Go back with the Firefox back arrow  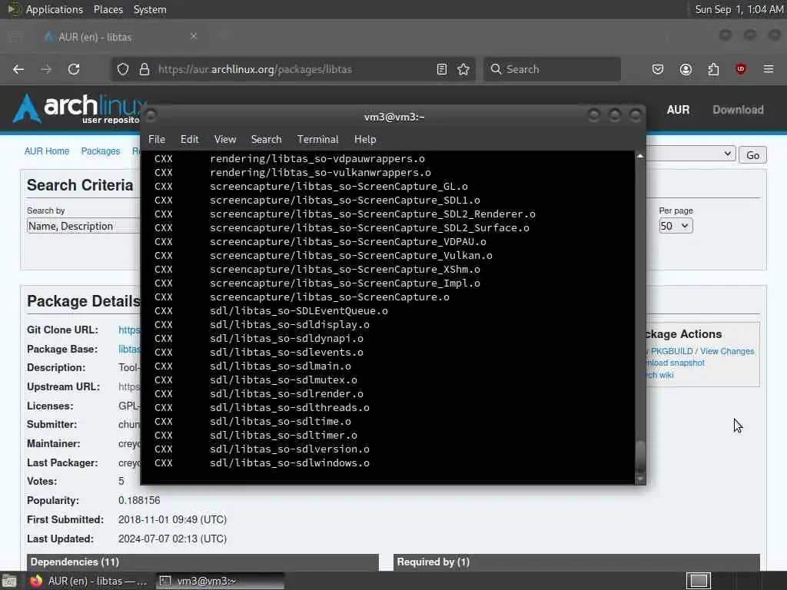[x=18, y=69]
